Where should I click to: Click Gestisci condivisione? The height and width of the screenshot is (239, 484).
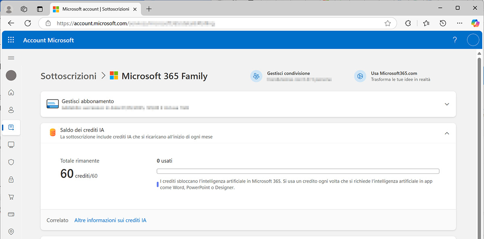click(288, 74)
